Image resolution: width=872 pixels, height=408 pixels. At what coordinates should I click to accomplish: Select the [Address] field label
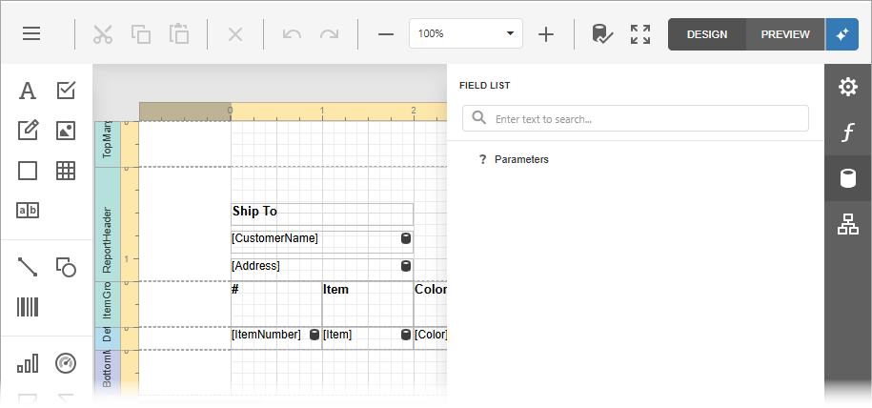pos(322,270)
